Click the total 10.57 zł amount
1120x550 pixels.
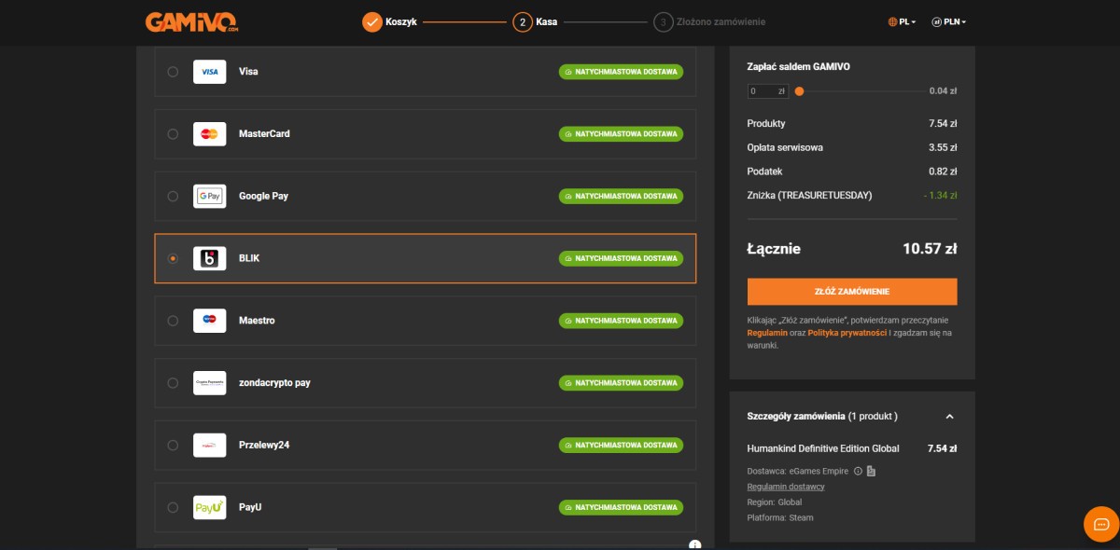pos(930,249)
